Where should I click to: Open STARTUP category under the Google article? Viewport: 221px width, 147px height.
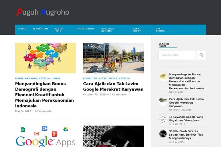(x=124, y=78)
